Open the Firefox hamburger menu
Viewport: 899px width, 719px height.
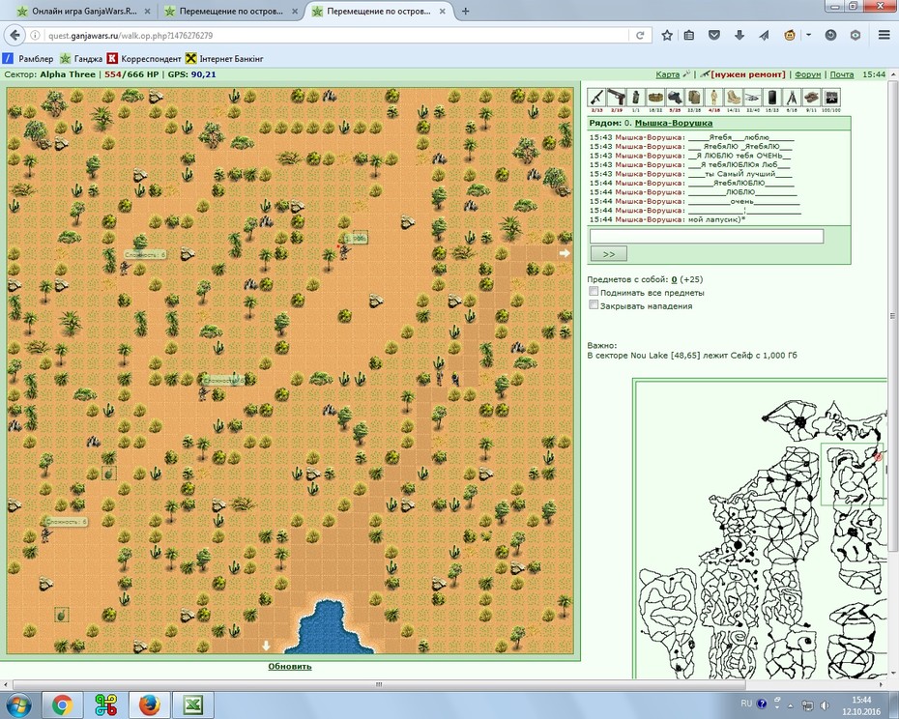click(884, 36)
